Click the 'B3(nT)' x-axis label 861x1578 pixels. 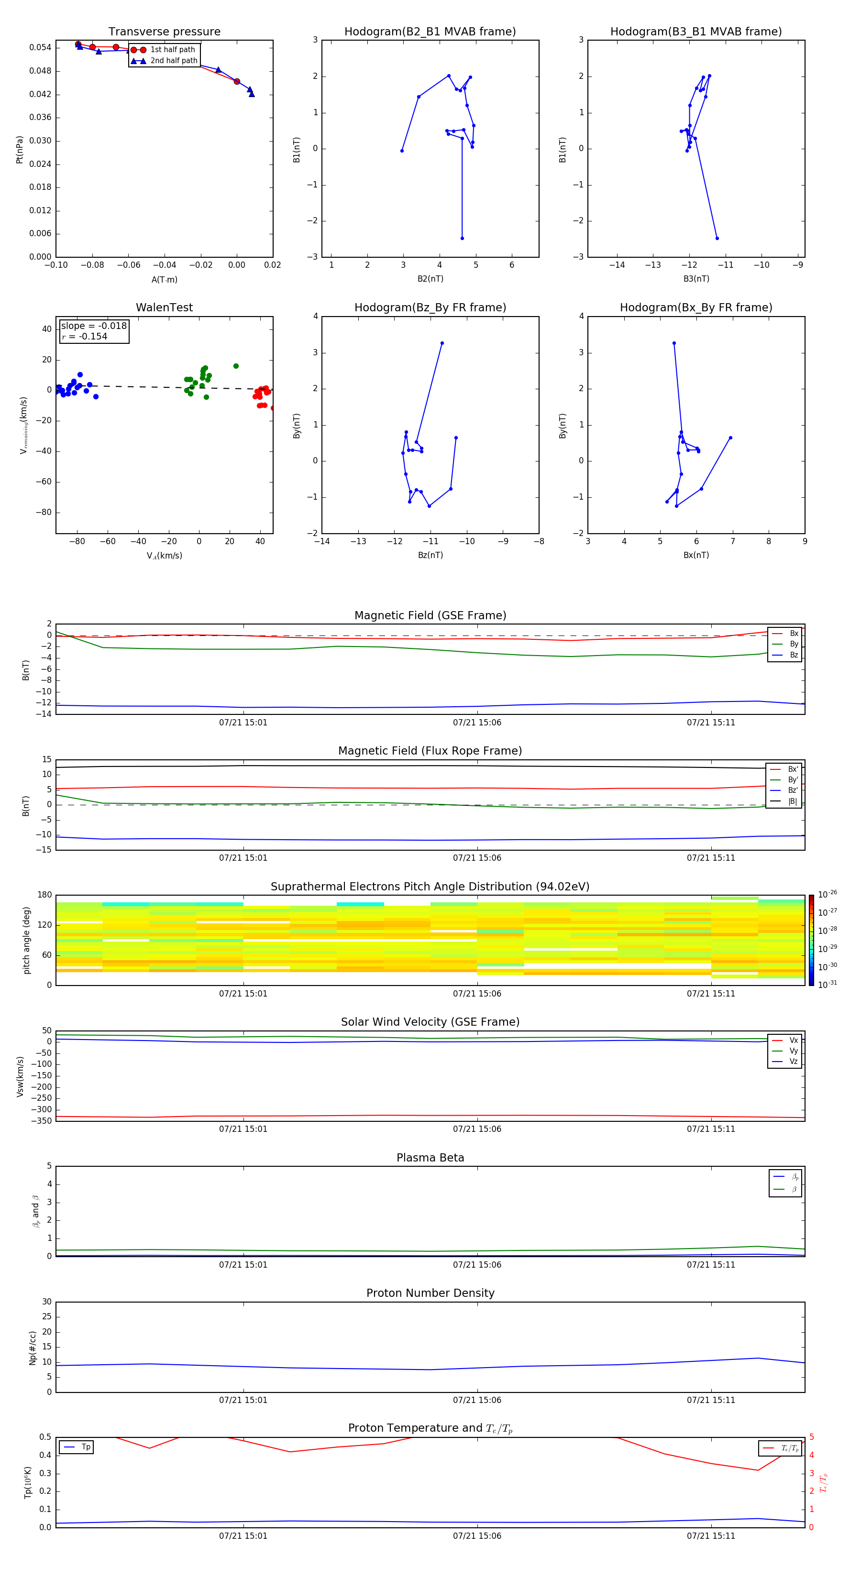click(x=696, y=279)
